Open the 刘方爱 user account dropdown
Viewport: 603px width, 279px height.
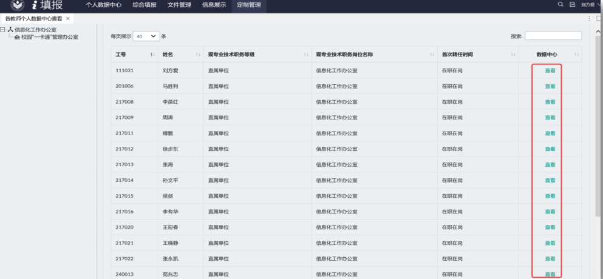point(591,4)
